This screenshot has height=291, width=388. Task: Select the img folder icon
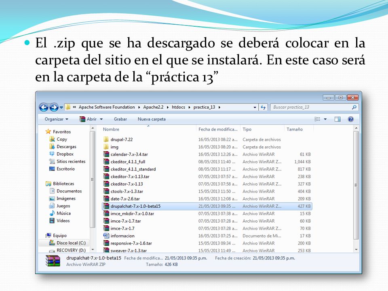[106, 147]
